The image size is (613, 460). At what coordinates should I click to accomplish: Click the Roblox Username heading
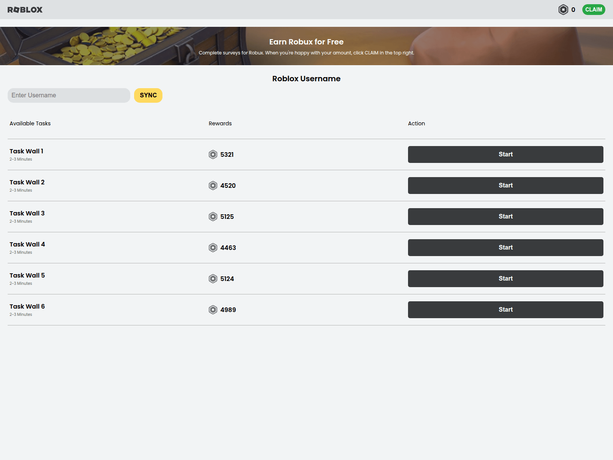tap(306, 79)
